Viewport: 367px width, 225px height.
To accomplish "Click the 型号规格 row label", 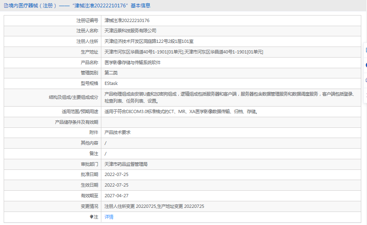I will tap(90, 83).
